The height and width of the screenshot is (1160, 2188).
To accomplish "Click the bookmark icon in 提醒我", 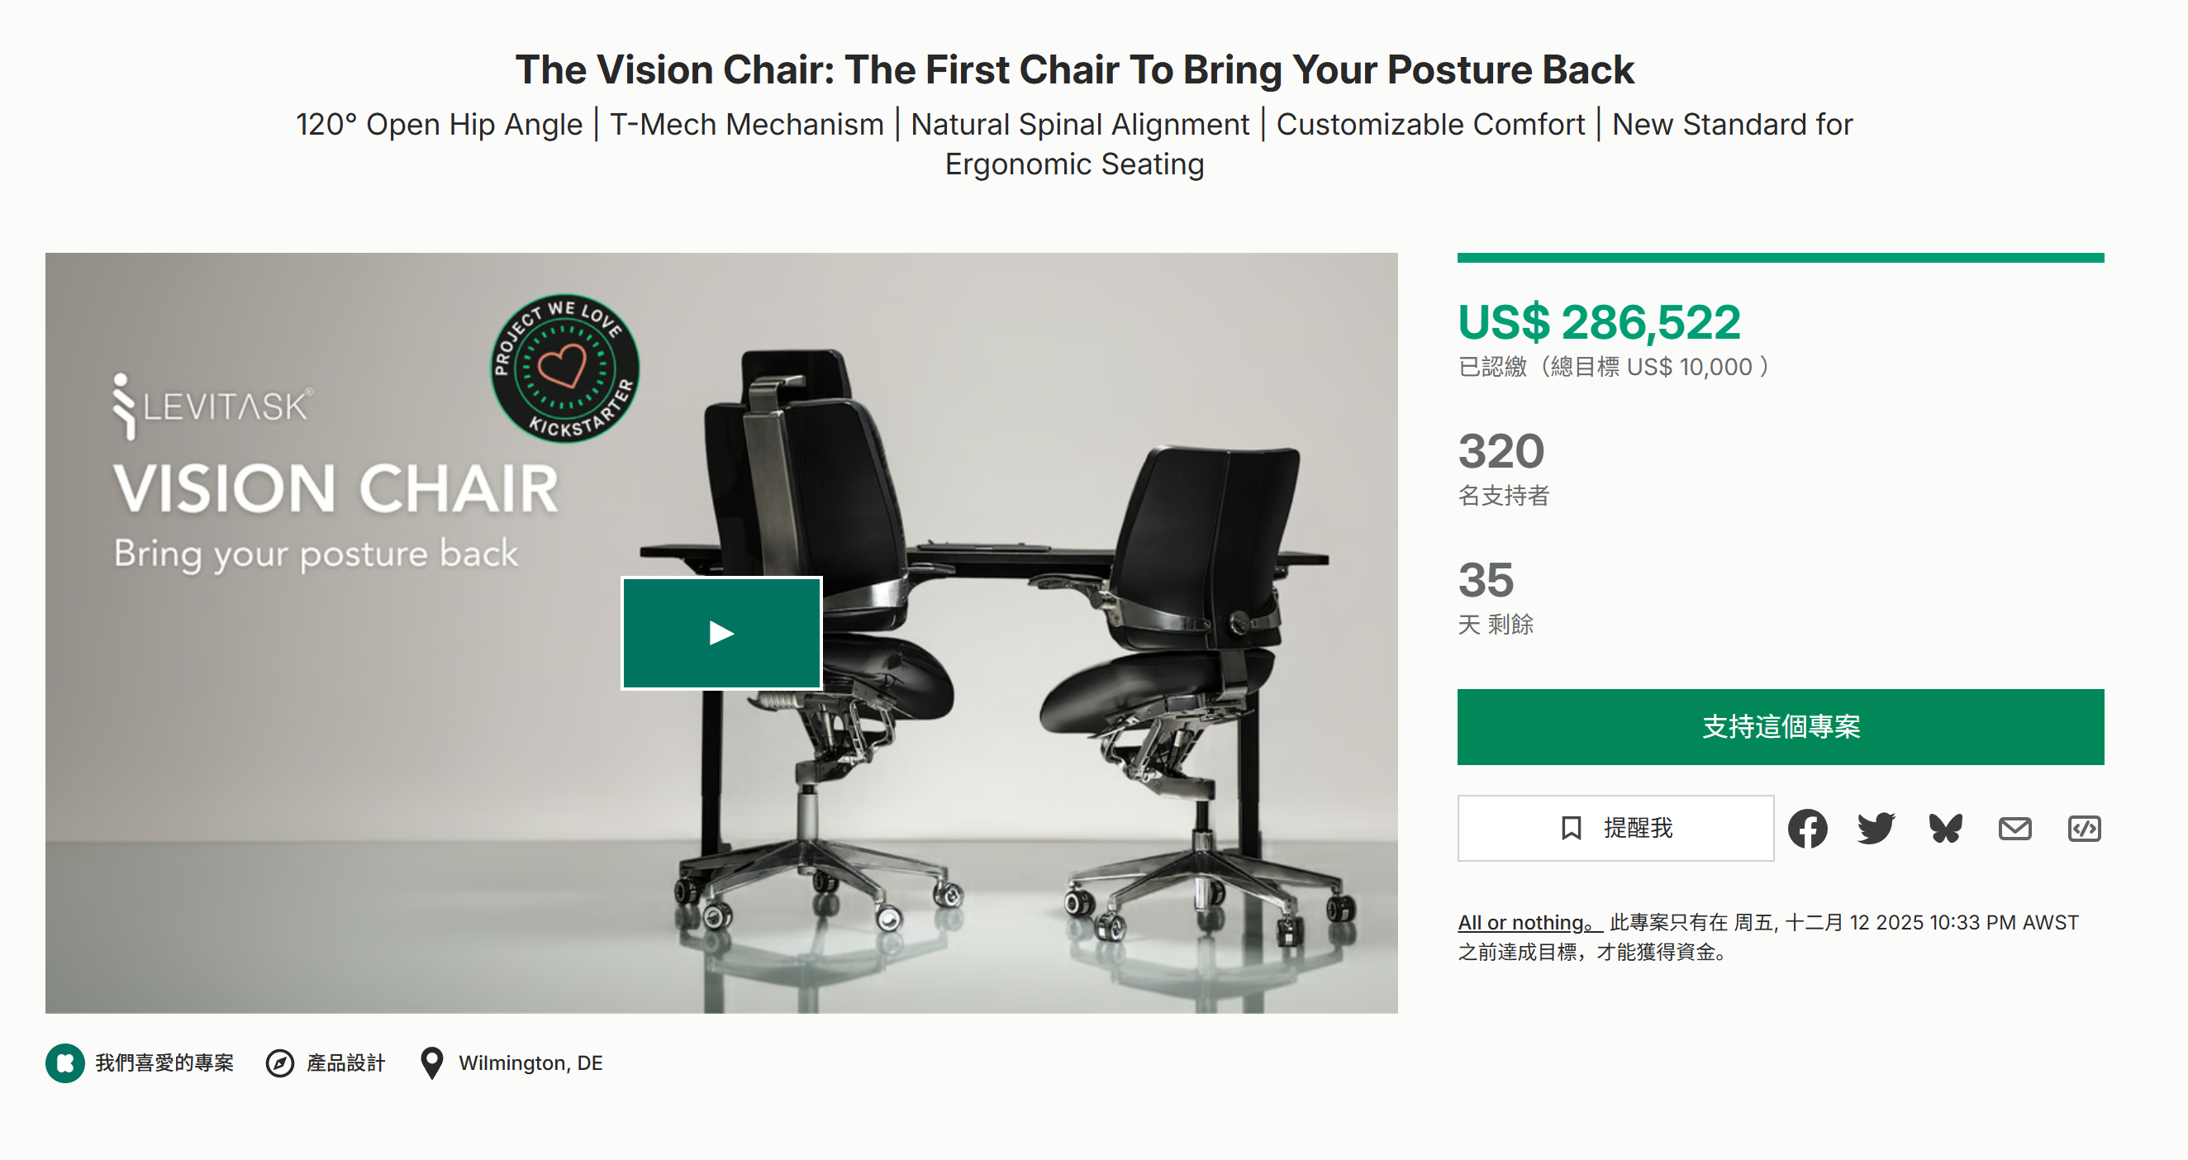I will (1571, 828).
